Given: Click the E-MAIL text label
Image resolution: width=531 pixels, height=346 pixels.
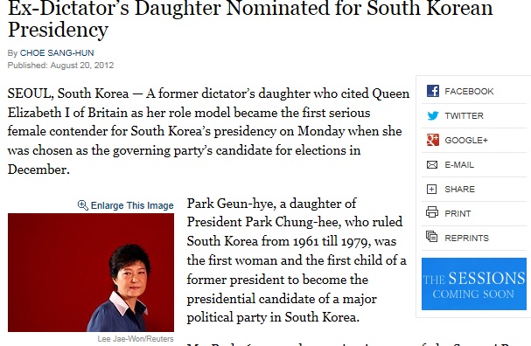Looking at the screenshot, I should [459, 165].
